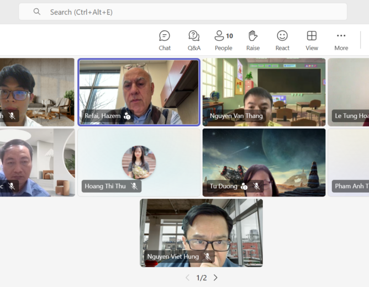The width and height of the screenshot is (369, 287).
Task: Click Nguyen Viet Hung's muted mic icon
Action: tap(208, 257)
